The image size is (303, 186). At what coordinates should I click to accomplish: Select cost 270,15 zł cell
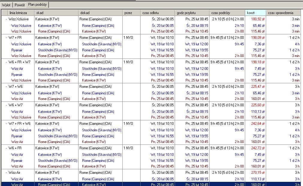coord(258,172)
